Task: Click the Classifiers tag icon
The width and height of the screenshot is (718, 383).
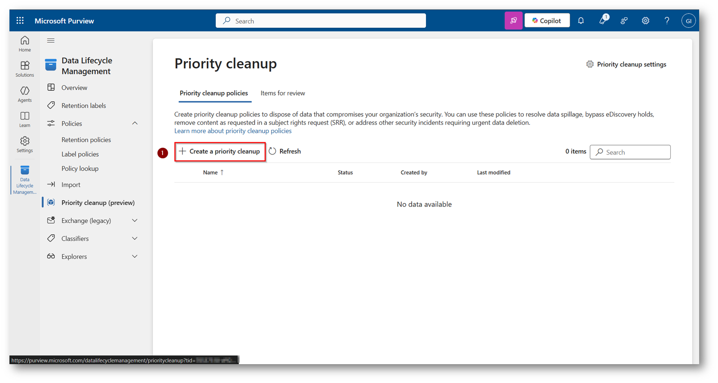Action: tap(51, 238)
